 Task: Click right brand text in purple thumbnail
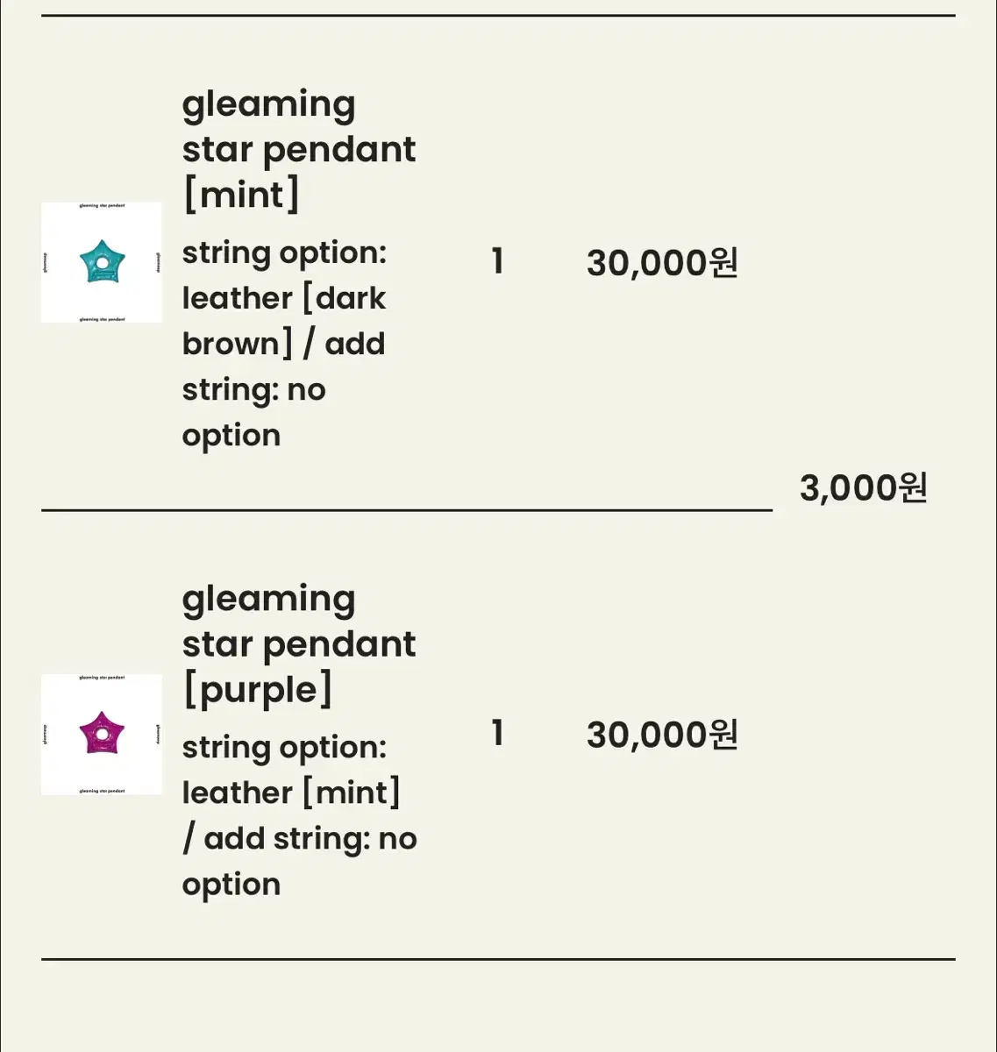[158, 734]
